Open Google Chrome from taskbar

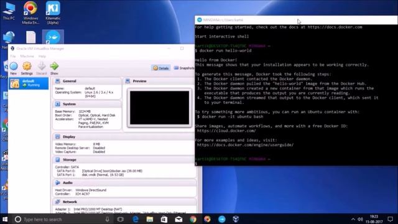[193, 219]
